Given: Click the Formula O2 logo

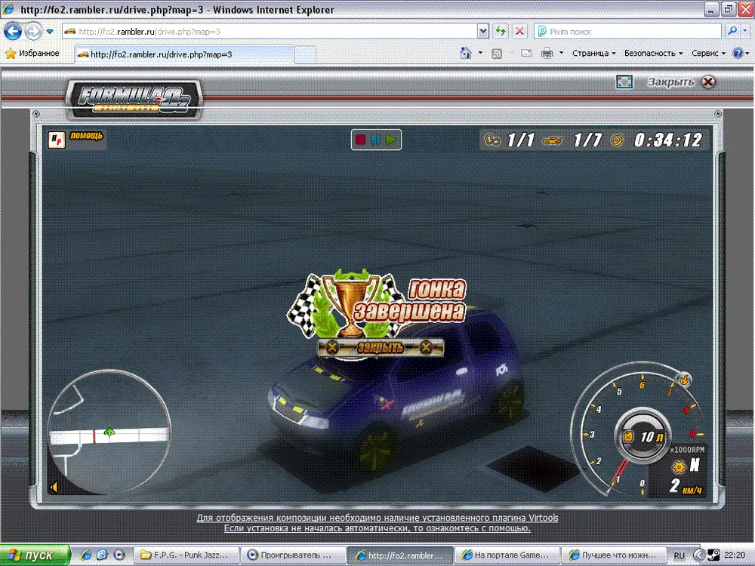Looking at the screenshot, I should (134, 98).
